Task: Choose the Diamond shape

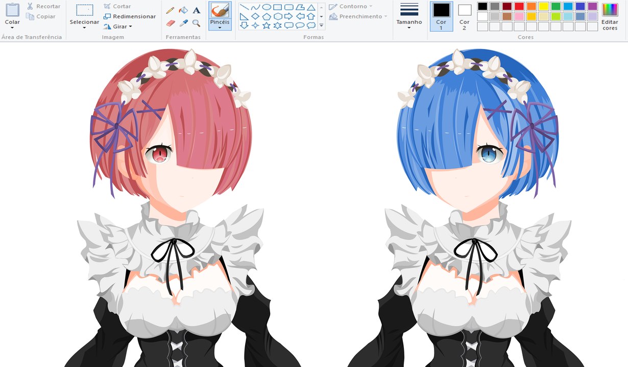Action: (x=255, y=16)
